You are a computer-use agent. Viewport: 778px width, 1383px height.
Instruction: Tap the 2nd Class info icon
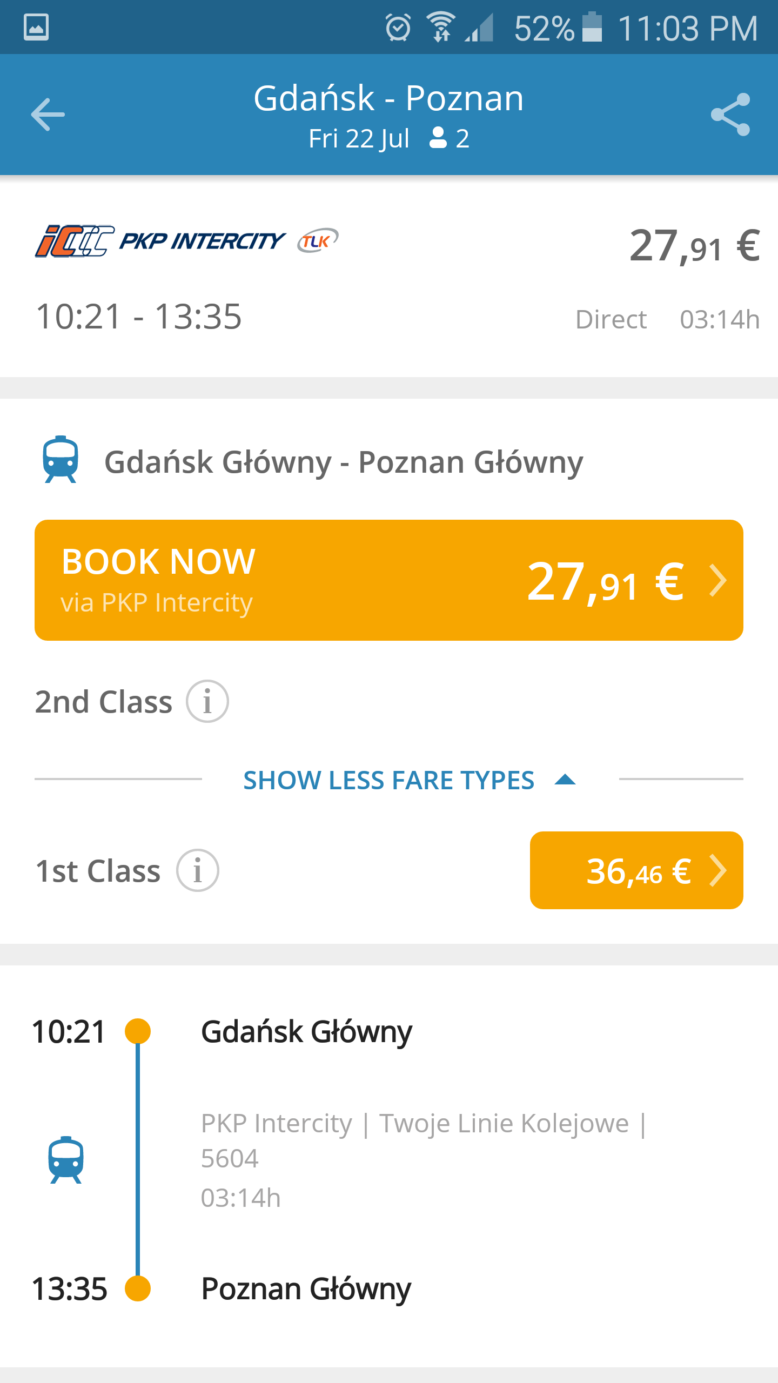[x=207, y=702]
